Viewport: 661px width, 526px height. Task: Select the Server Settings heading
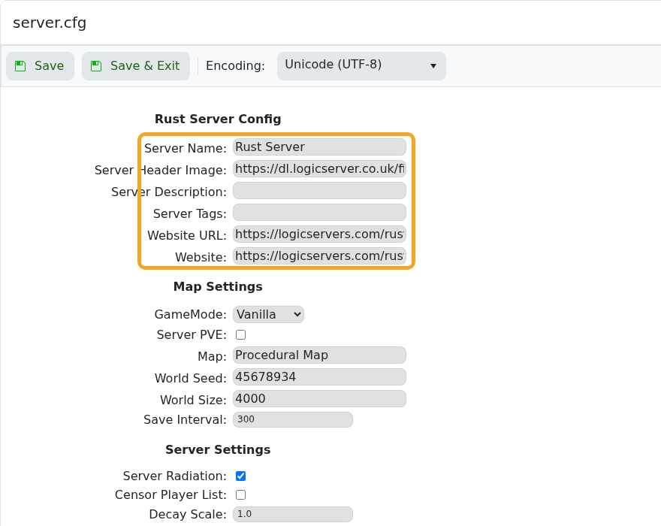[218, 449]
